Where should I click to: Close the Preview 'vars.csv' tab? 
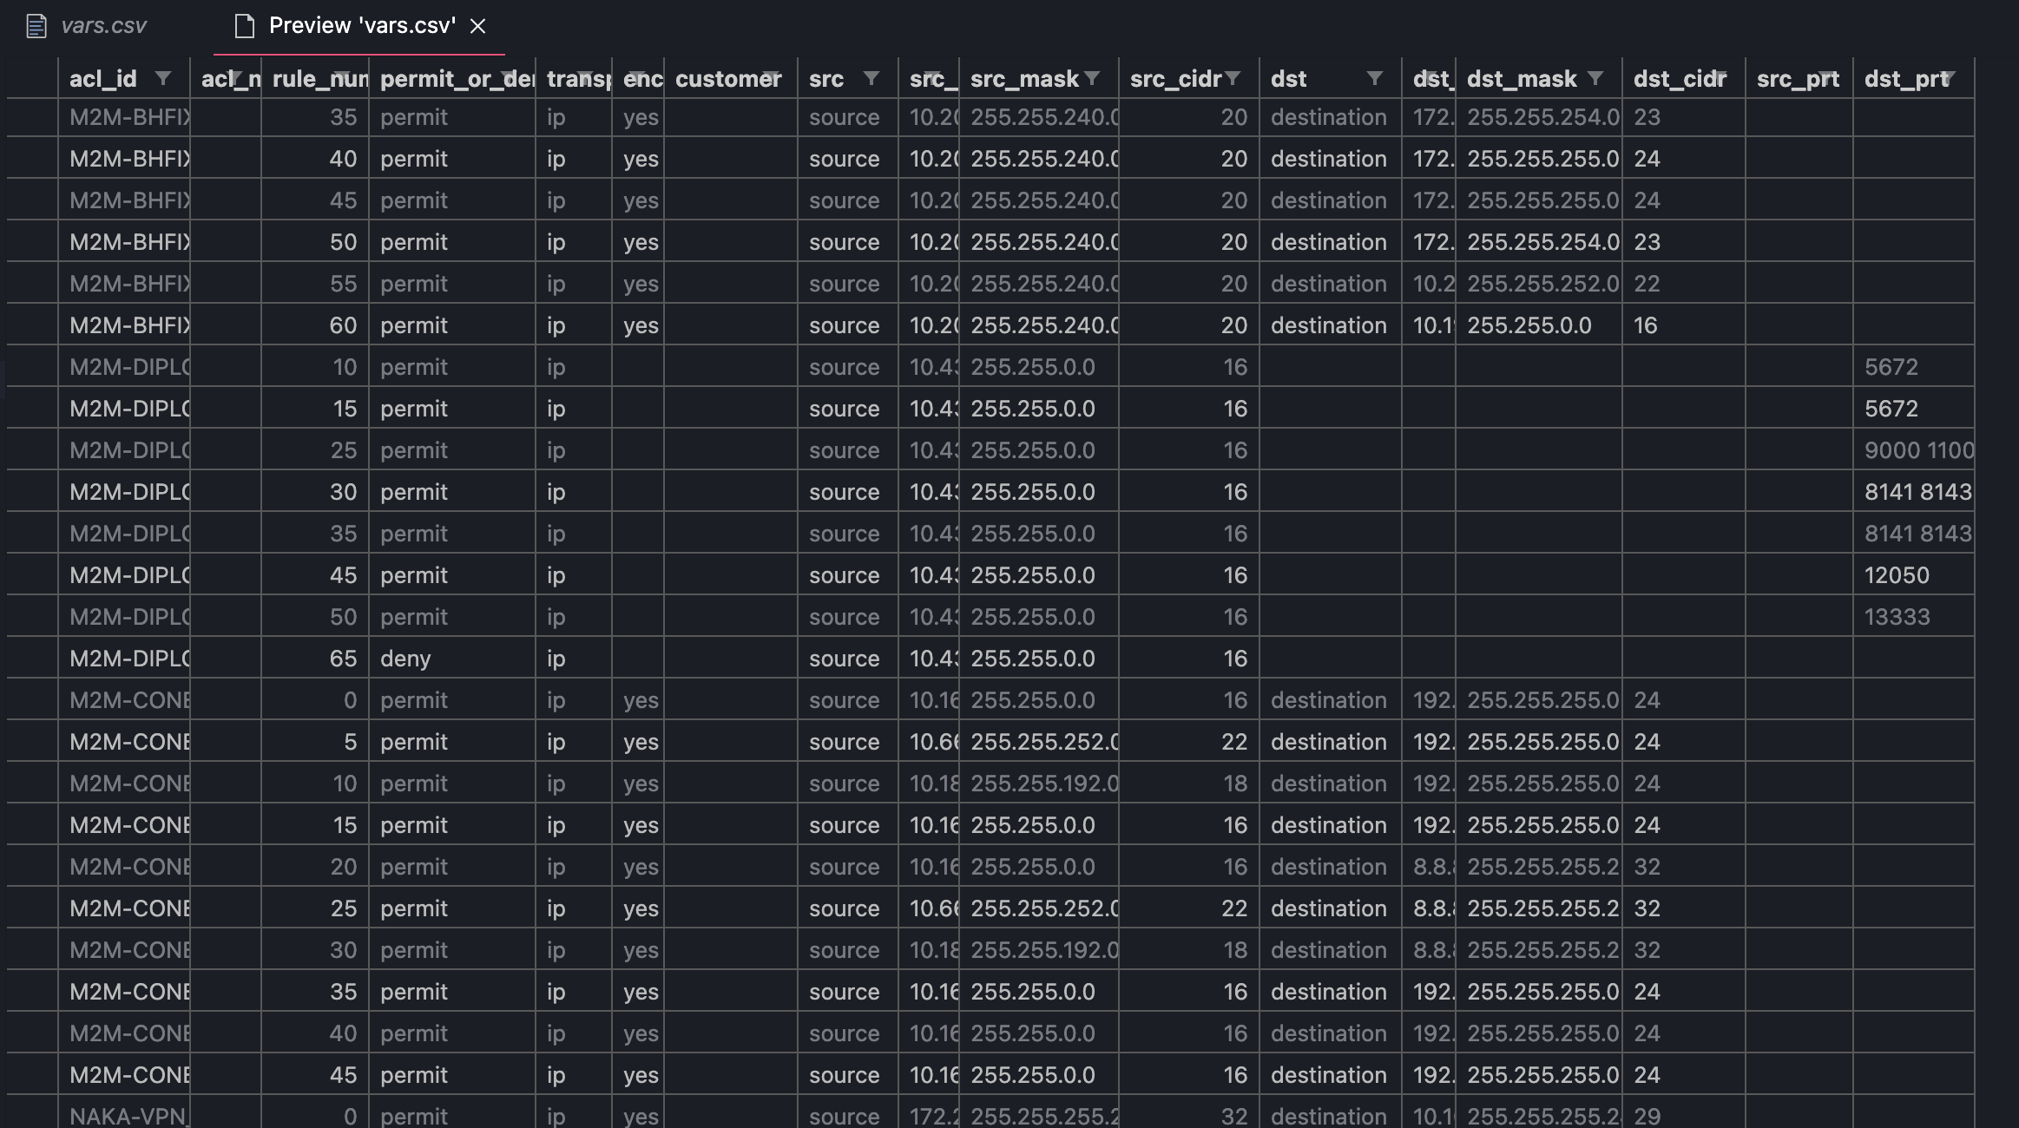477,27
